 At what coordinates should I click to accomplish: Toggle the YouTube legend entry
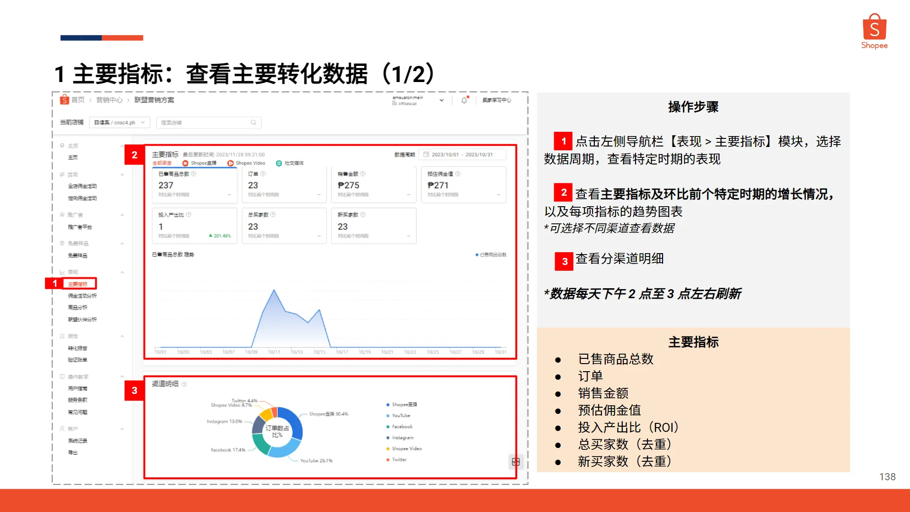coord(401,415)
